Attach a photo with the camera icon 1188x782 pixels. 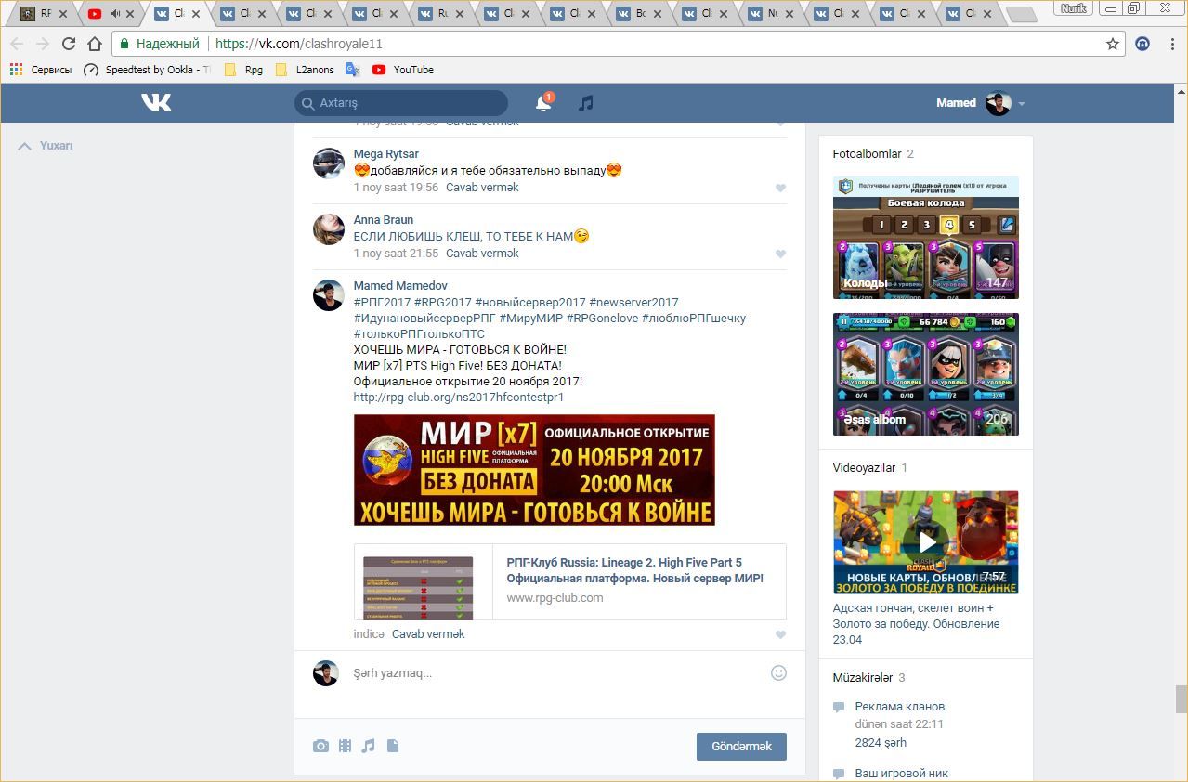pyautogui.click(x=320, y=746)
